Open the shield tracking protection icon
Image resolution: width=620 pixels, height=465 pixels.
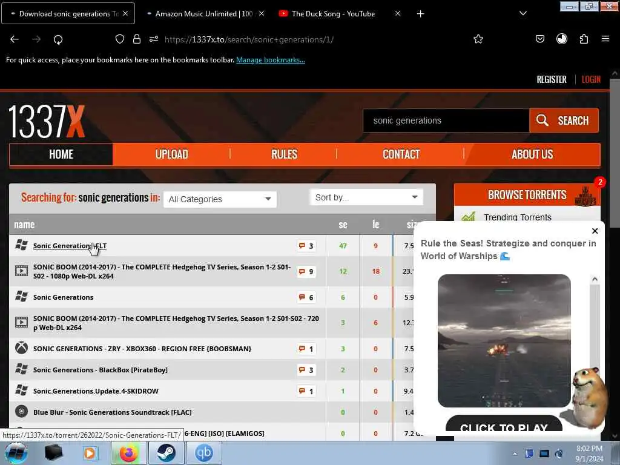[x=120, y=39]
